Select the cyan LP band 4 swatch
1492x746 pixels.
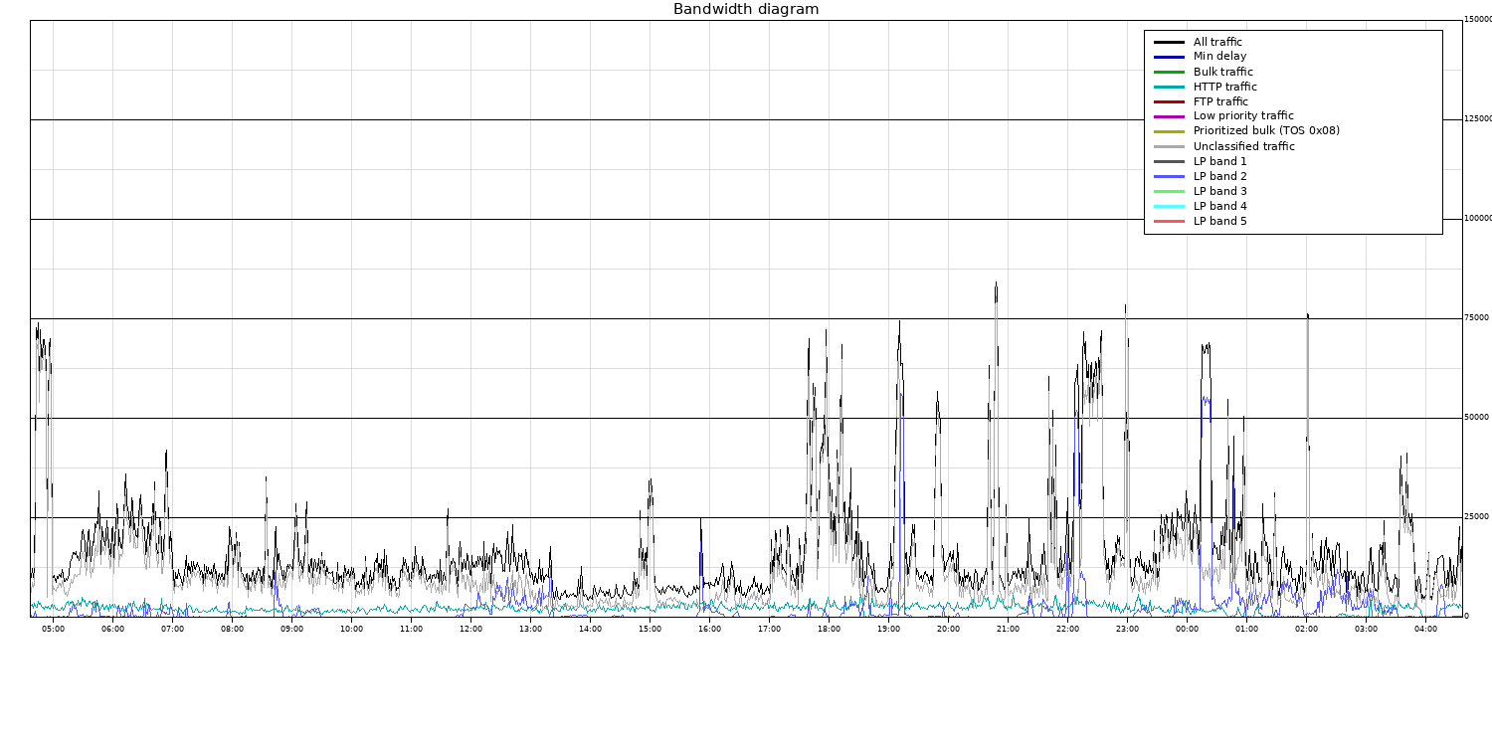click(1169, 207)
